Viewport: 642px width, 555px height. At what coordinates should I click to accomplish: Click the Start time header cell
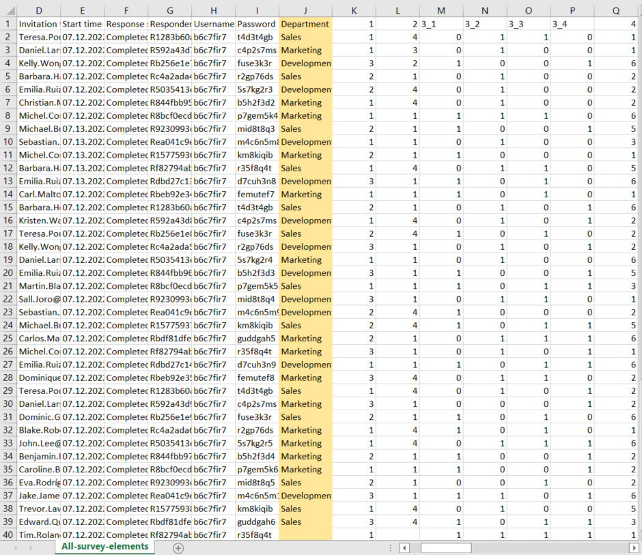pos(82,24)
